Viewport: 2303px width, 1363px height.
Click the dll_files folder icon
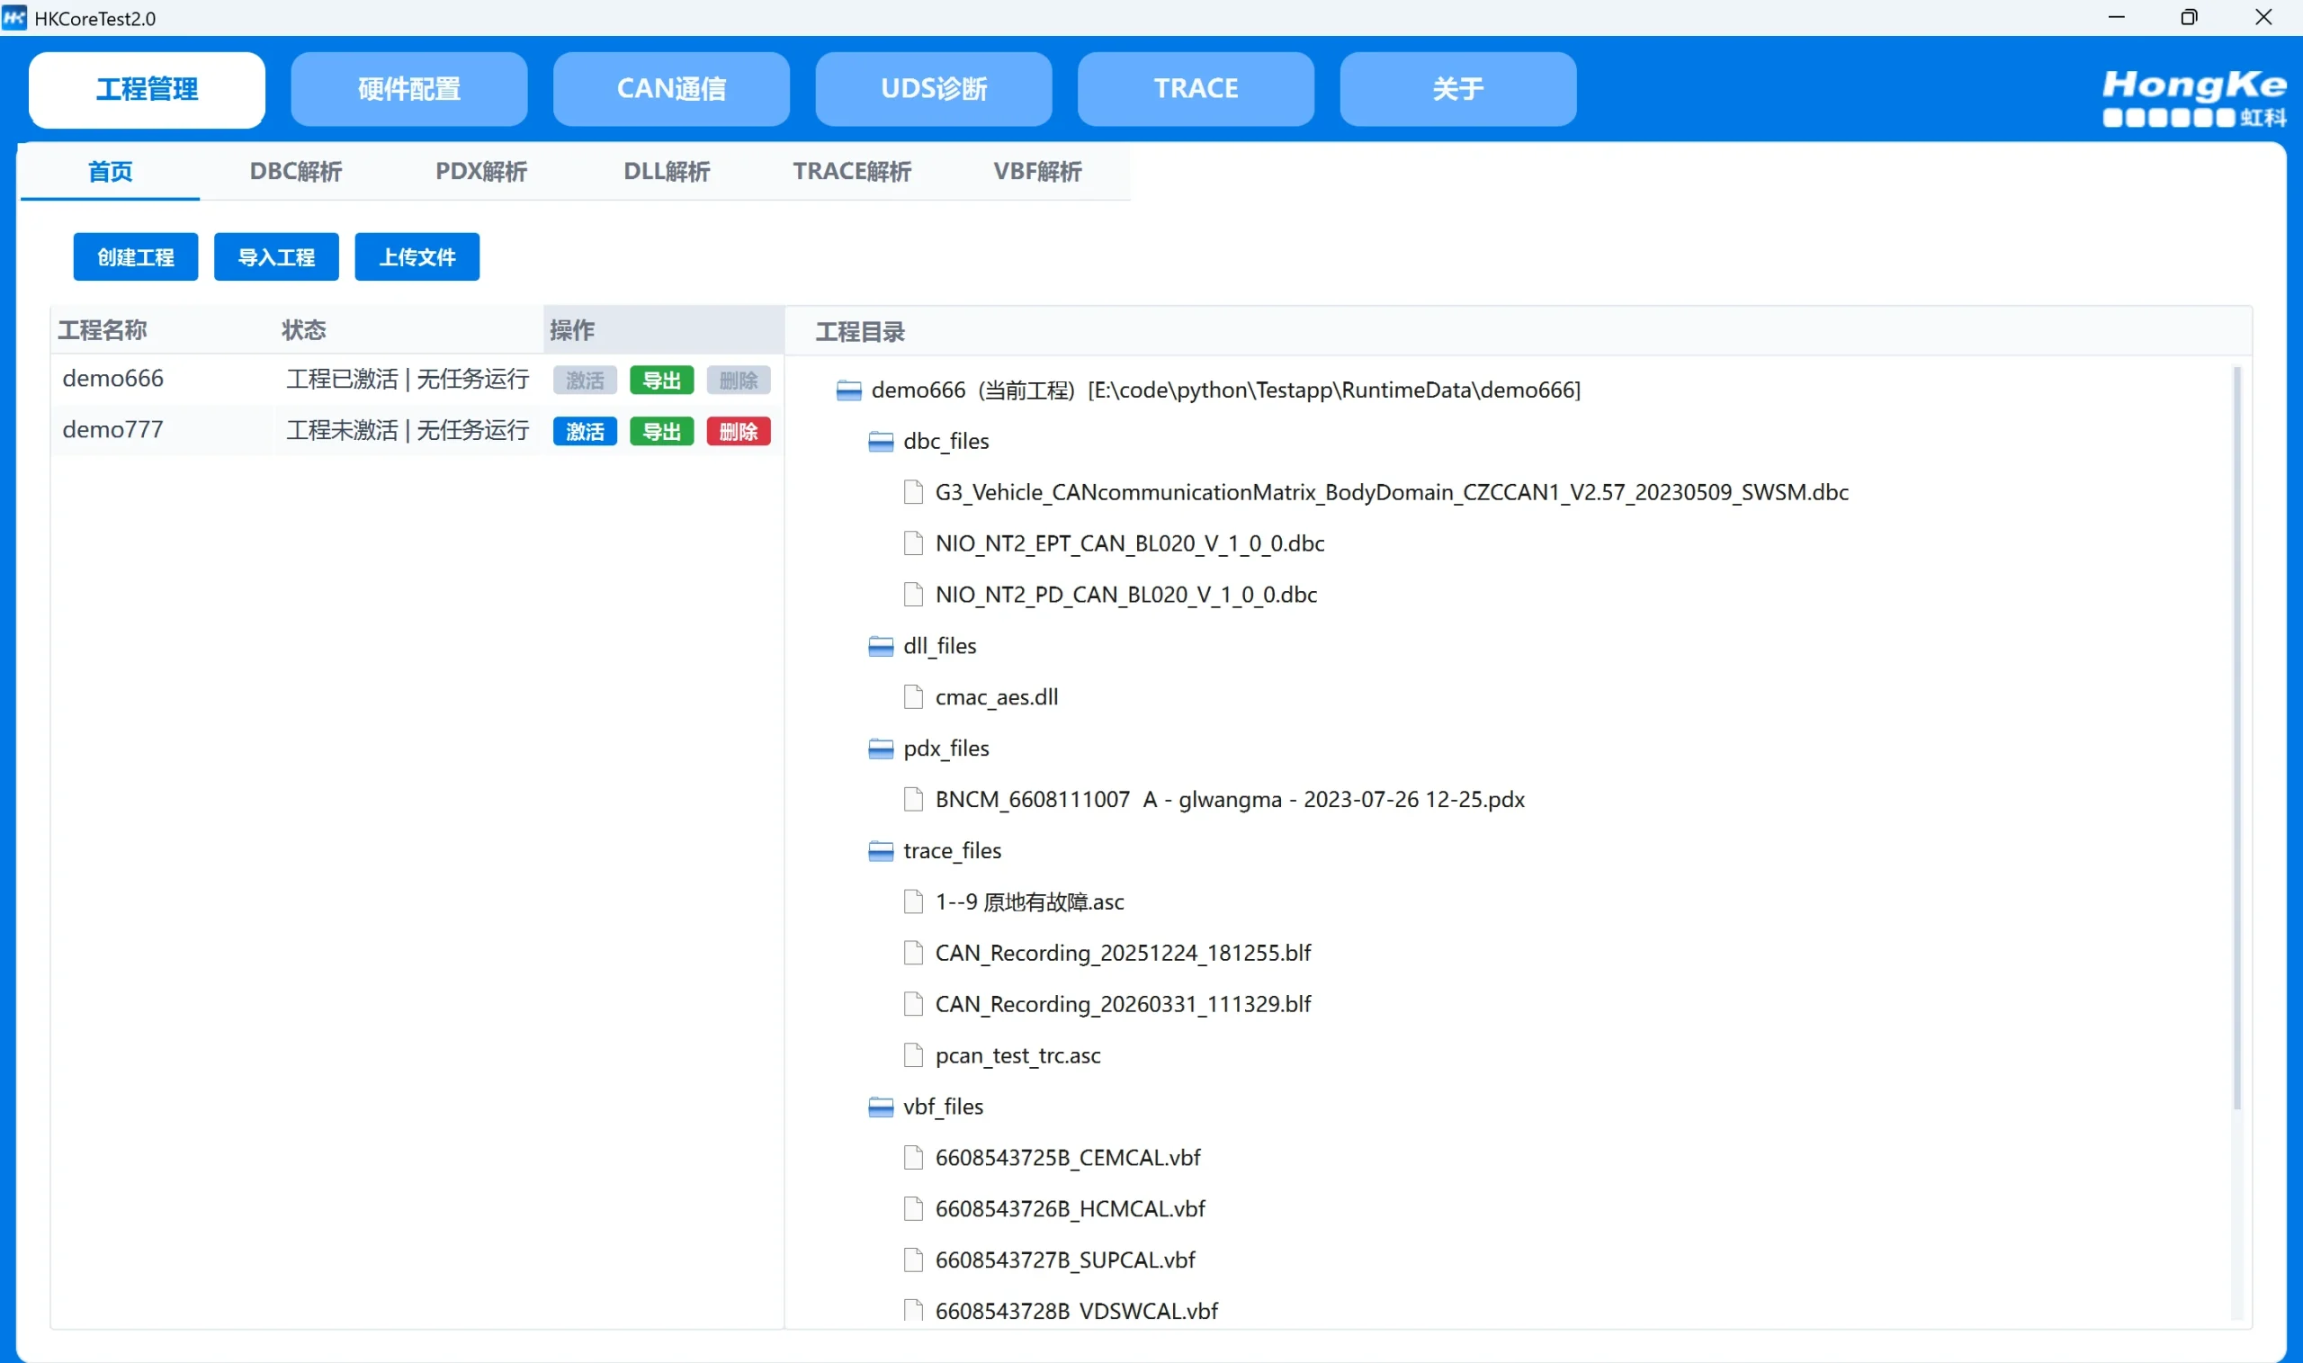(881, 647)
